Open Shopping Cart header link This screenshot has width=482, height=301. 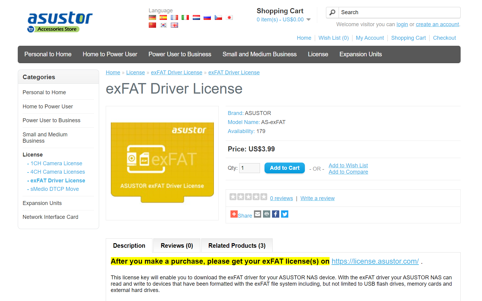click(x=408, y=38)
